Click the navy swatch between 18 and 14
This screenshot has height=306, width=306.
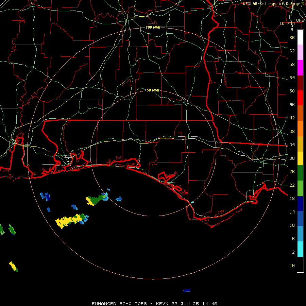300,204
